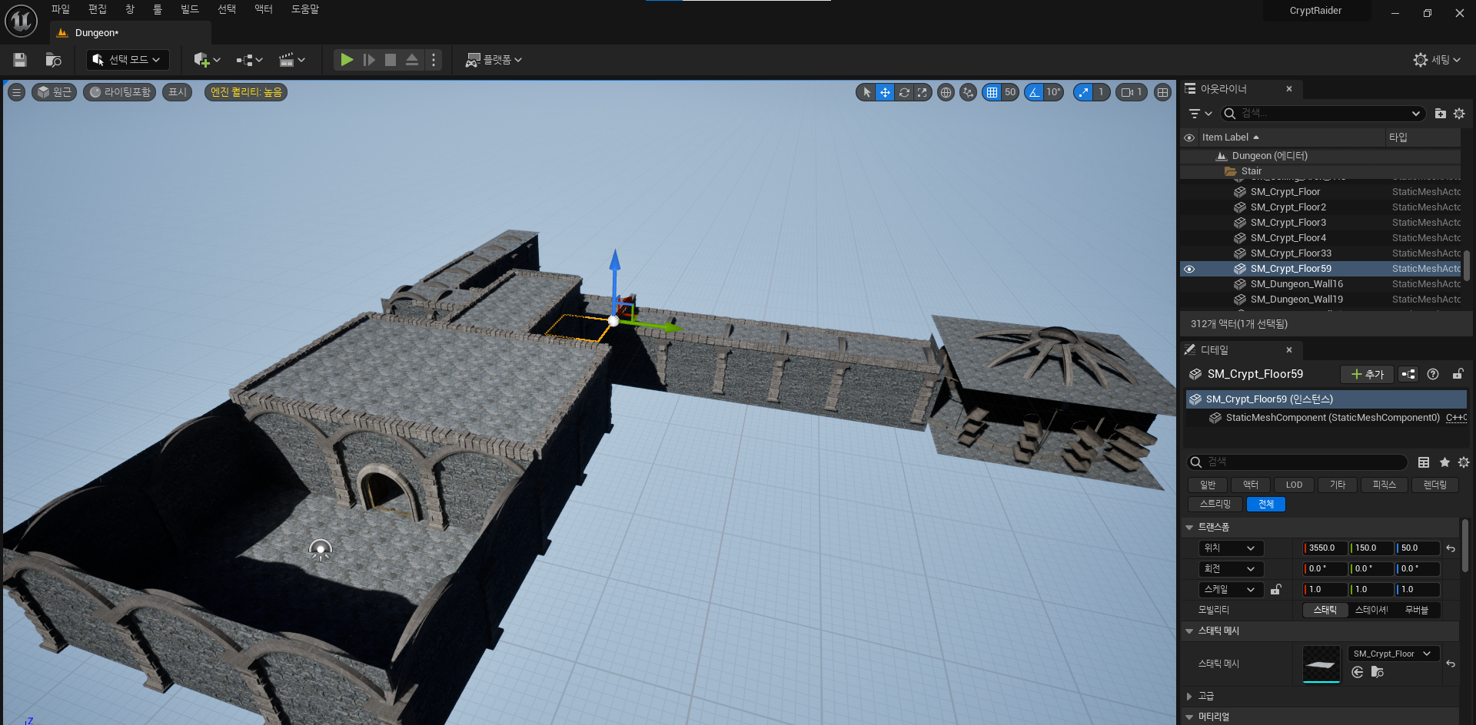Open the property matrix grid icon
Image resolution: width=1476 pixels, height=725 pixels.
tap(1424, 462)
